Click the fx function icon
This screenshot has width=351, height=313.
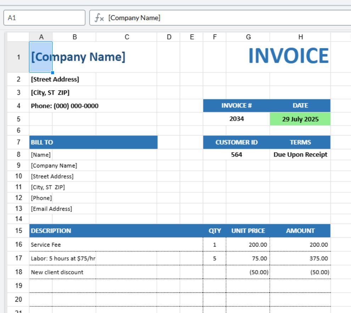click(x=99, y=18)
